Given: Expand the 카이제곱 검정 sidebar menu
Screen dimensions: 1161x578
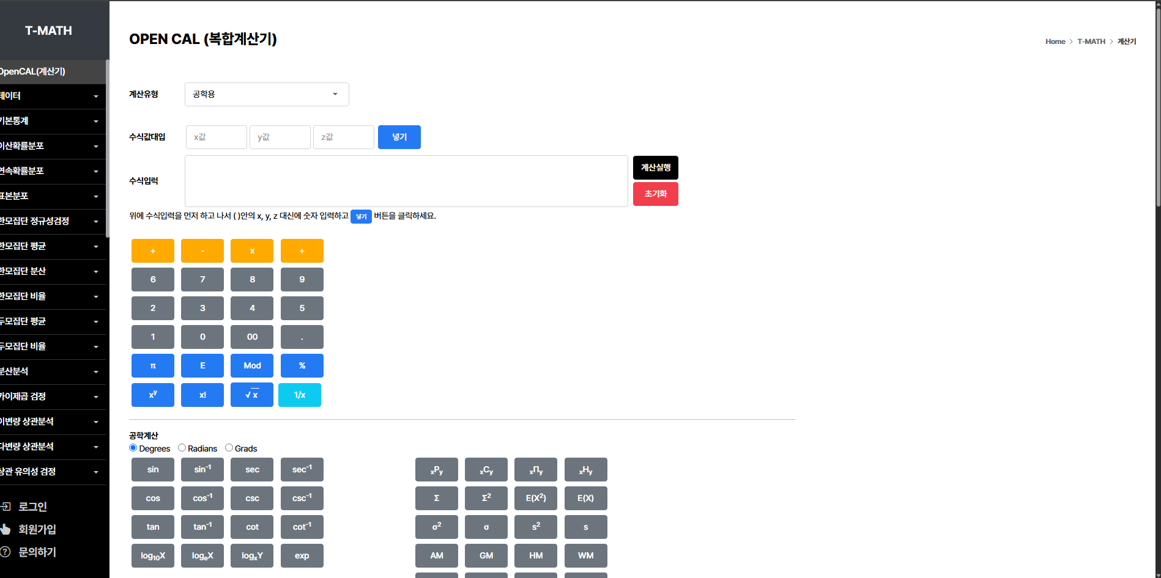Looking at the screenshot, I should pos(49,397).
